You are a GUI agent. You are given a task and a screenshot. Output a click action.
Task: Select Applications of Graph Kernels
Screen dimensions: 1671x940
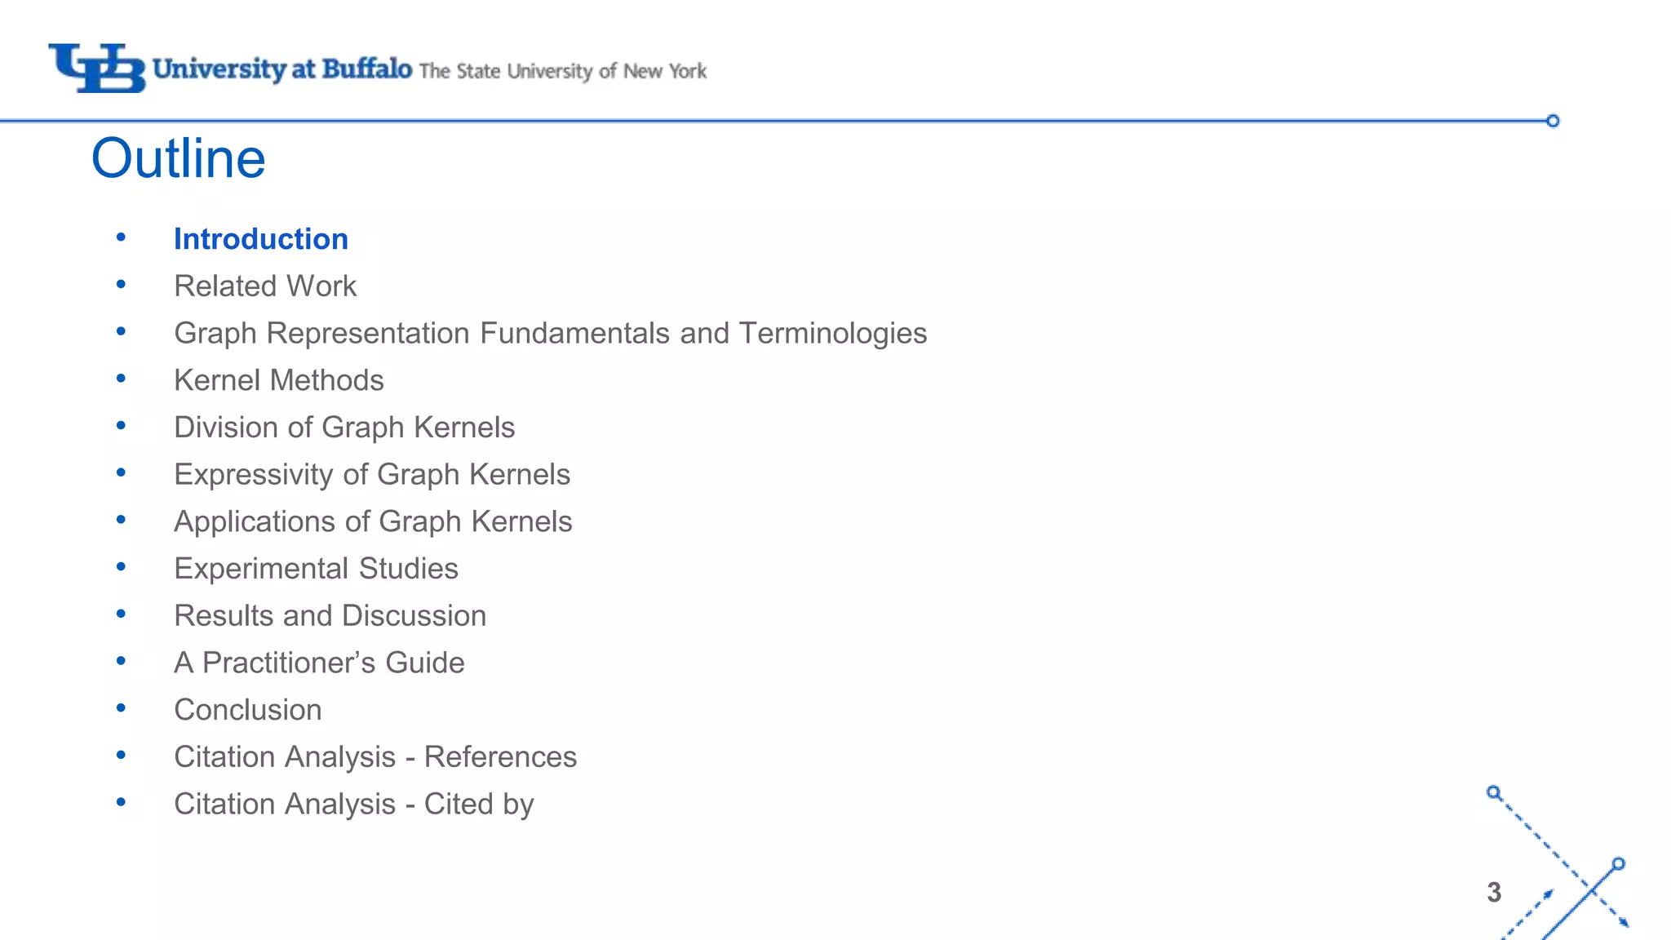click(373, 522)
